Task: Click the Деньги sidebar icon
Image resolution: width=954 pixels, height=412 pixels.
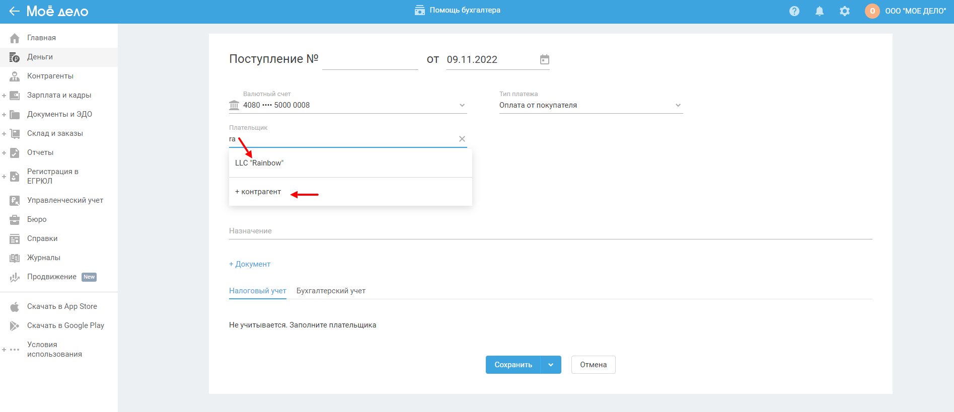Action: click(x=15, y=57)
